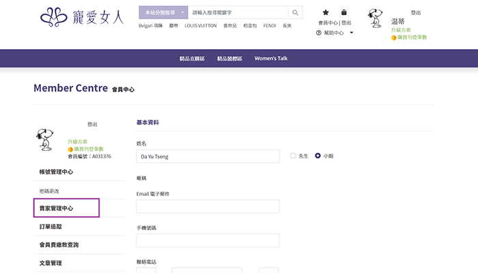This screenshot has width=478, height=273.
Task: Click the help question mark icon
Action: click(x=319, y=33)
